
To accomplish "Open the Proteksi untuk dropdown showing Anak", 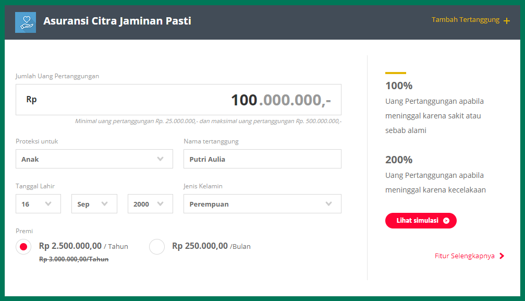I will pyautogui.click(x=94, y=159).
